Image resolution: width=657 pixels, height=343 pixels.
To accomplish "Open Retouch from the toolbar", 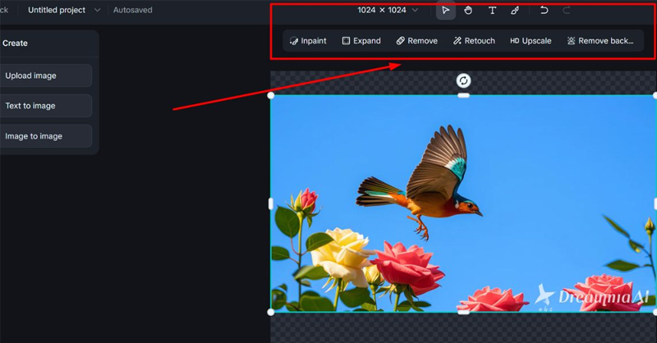I will [x=474, y=41].
